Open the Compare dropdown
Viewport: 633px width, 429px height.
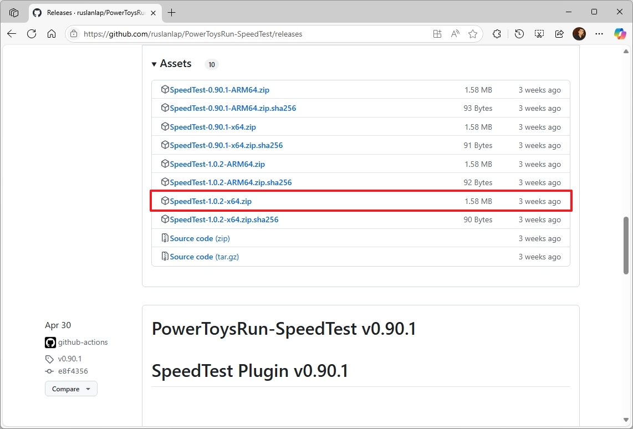(71, 389)
